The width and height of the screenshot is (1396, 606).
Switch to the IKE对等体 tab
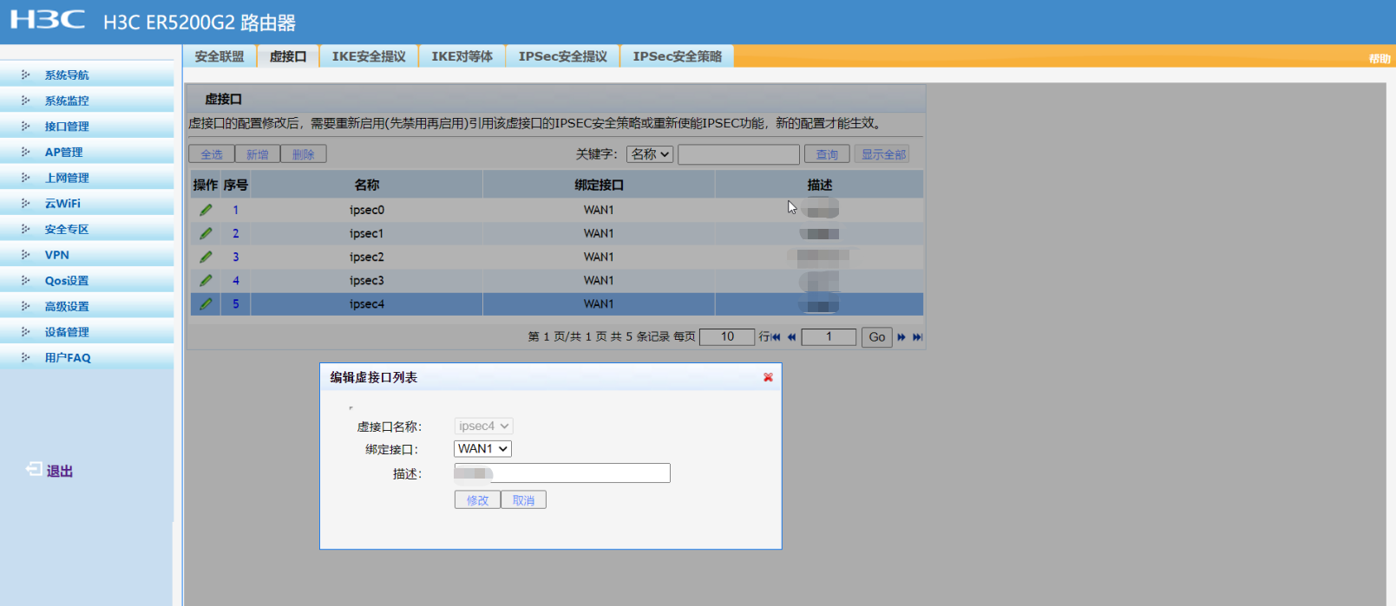click(462, 56)
